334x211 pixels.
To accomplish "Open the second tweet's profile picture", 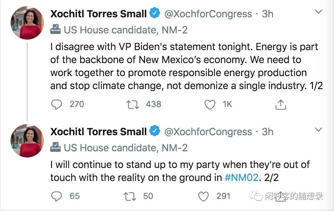I will pos(27,141).
